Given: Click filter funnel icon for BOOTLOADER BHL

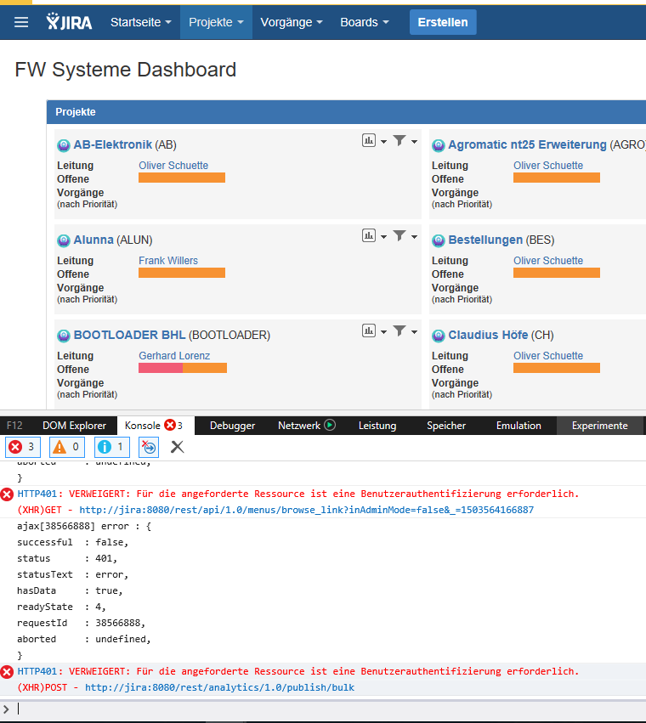Looking at the screenshot, I should 399,330.
